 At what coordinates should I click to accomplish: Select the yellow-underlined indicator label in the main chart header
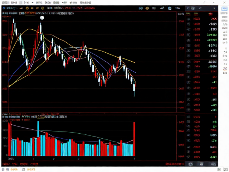(30, 14)
